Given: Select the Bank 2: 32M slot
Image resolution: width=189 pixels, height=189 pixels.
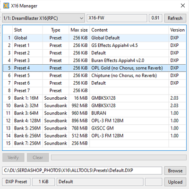Looking at the screenshot, I should click(94, 106).
